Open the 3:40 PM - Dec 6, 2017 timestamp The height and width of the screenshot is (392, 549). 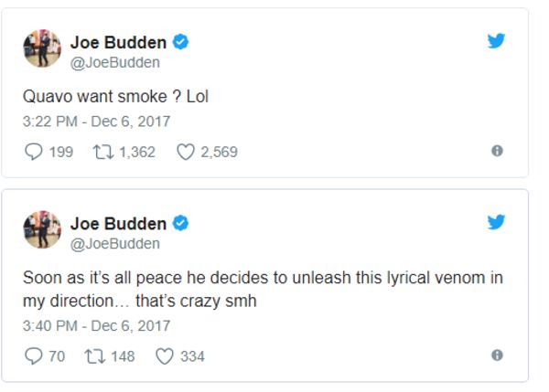pyautogui.click(x=96, y=326)
